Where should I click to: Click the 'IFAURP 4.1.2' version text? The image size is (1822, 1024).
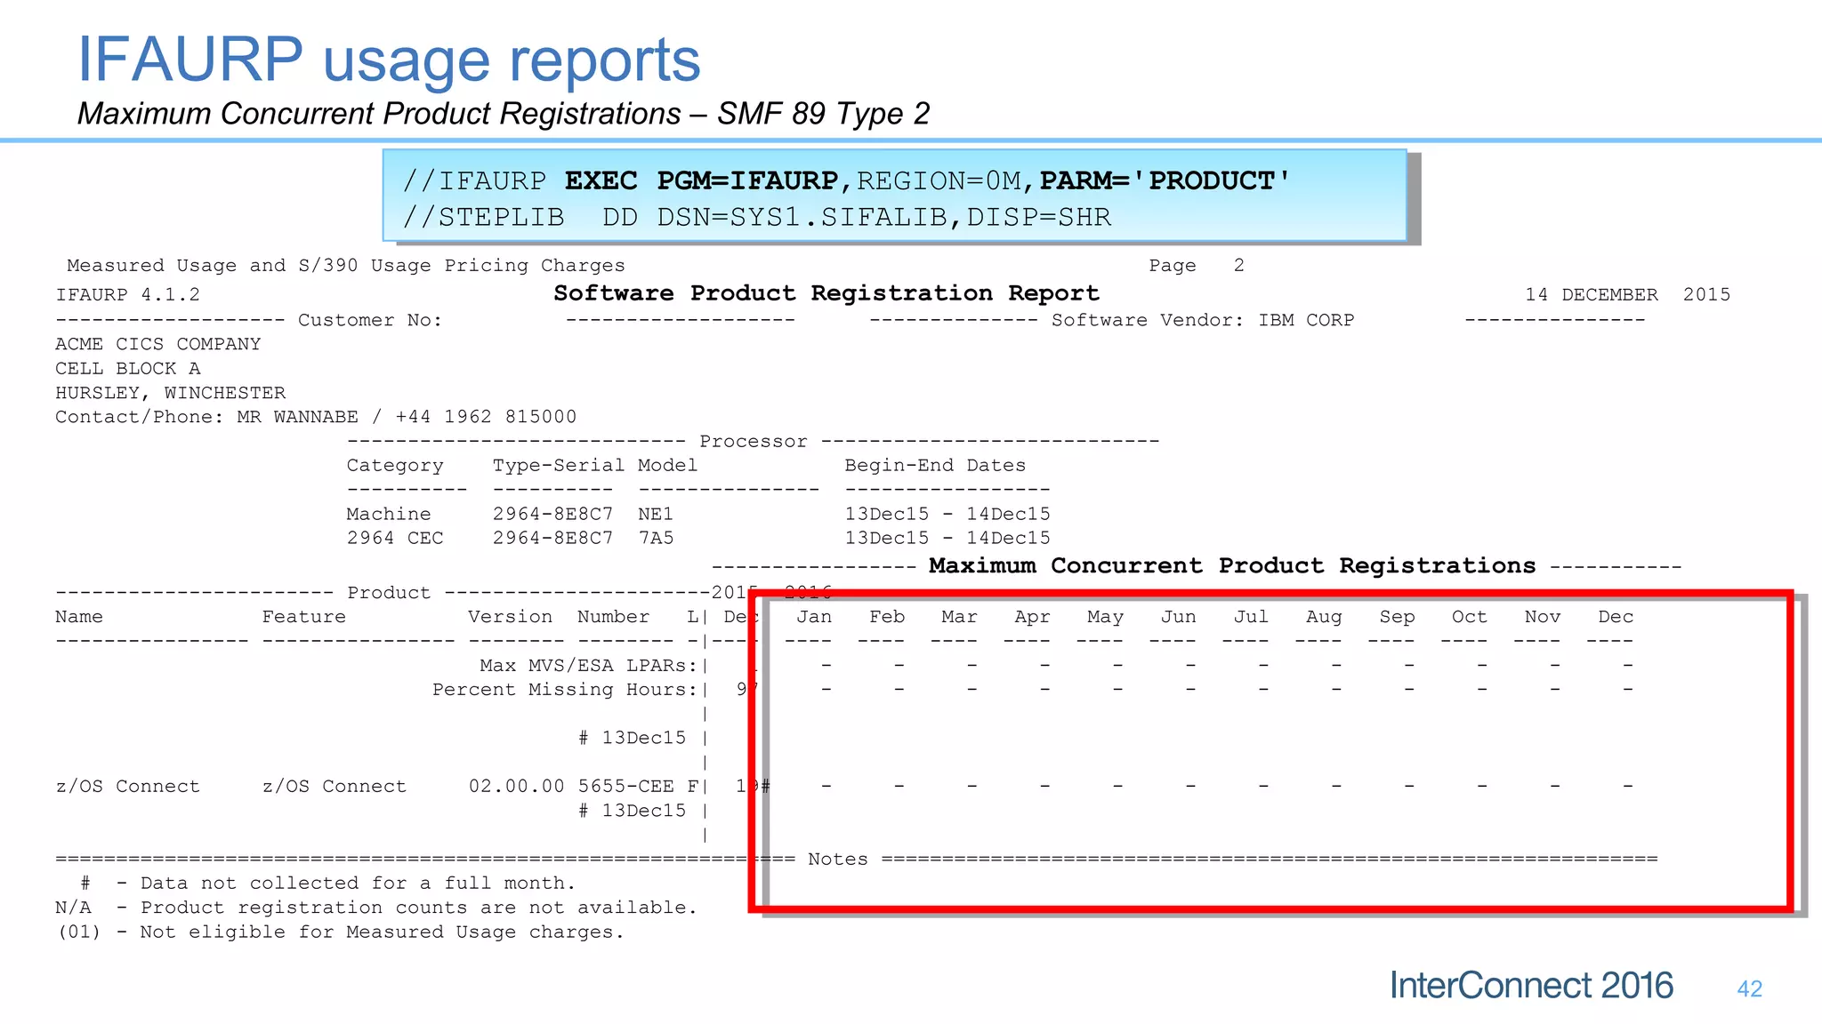tap(128, 294)
